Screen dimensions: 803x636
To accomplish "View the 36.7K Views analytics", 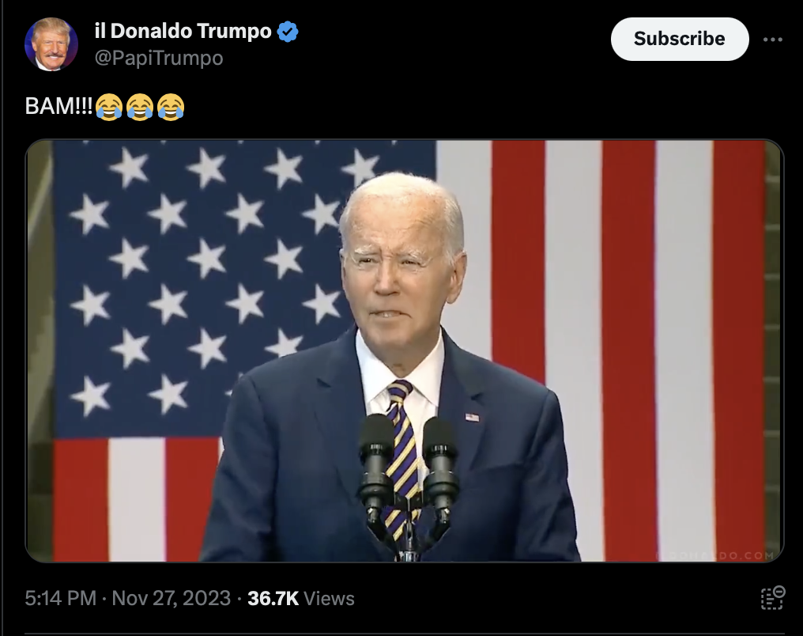I will (301, 598).
